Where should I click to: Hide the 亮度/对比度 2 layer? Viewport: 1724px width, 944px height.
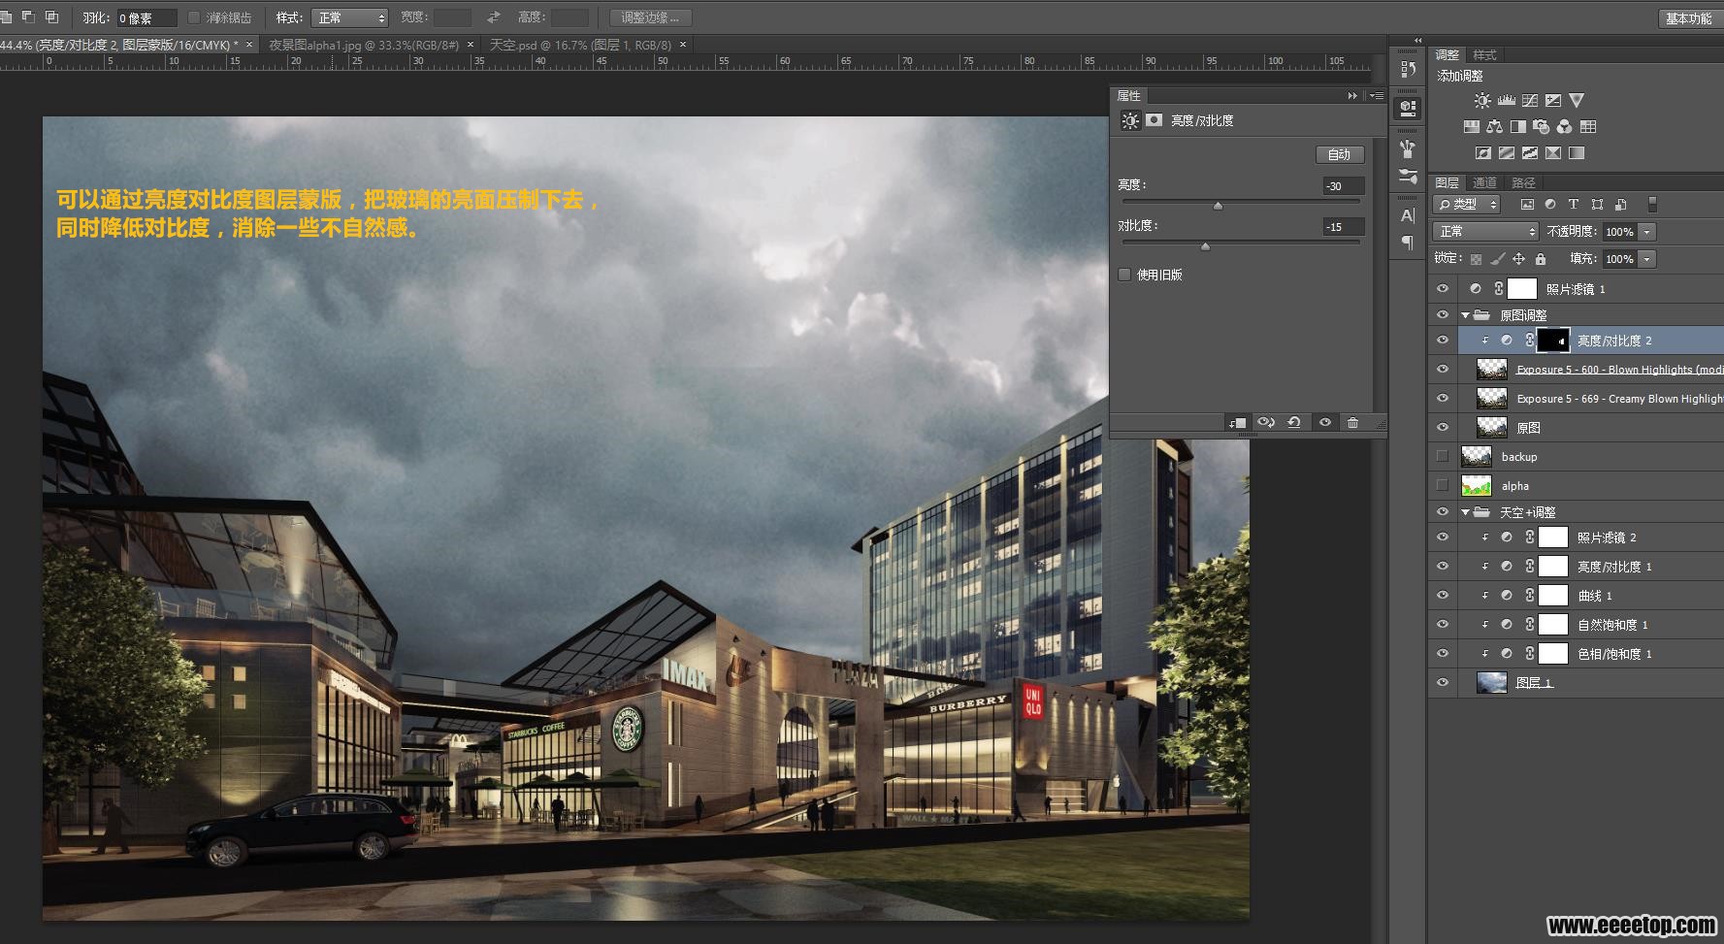pyautogui.click(x=1443, y=341)
